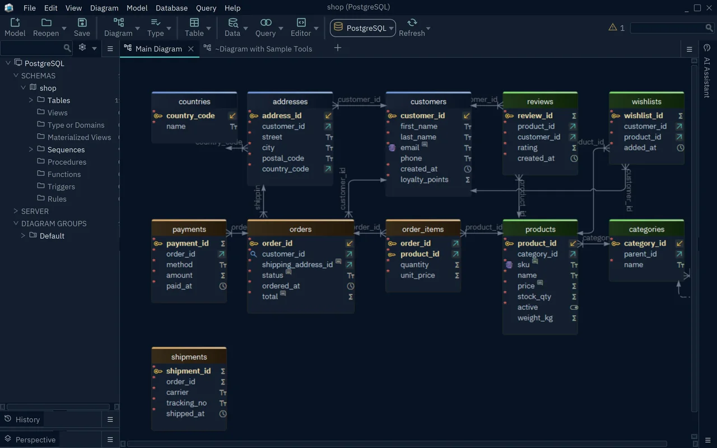Expand the SERVER tree node
717x448 pixels.
click(16, 211)
